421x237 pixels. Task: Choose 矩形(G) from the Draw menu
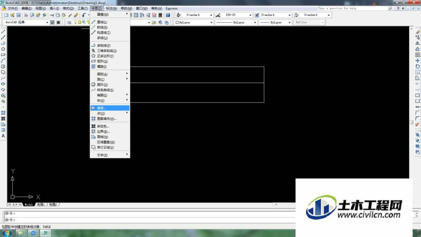tap(110, 61)
